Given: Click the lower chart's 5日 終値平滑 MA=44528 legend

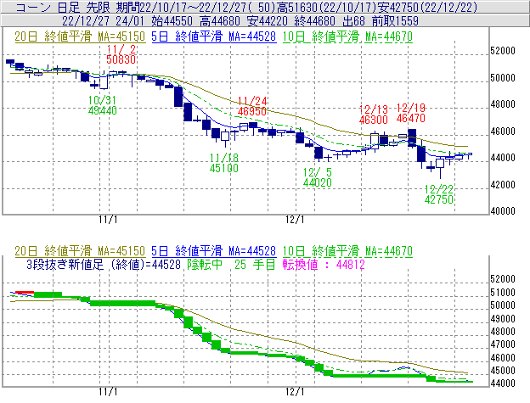Looking at the screenshot, I should 214,251.
